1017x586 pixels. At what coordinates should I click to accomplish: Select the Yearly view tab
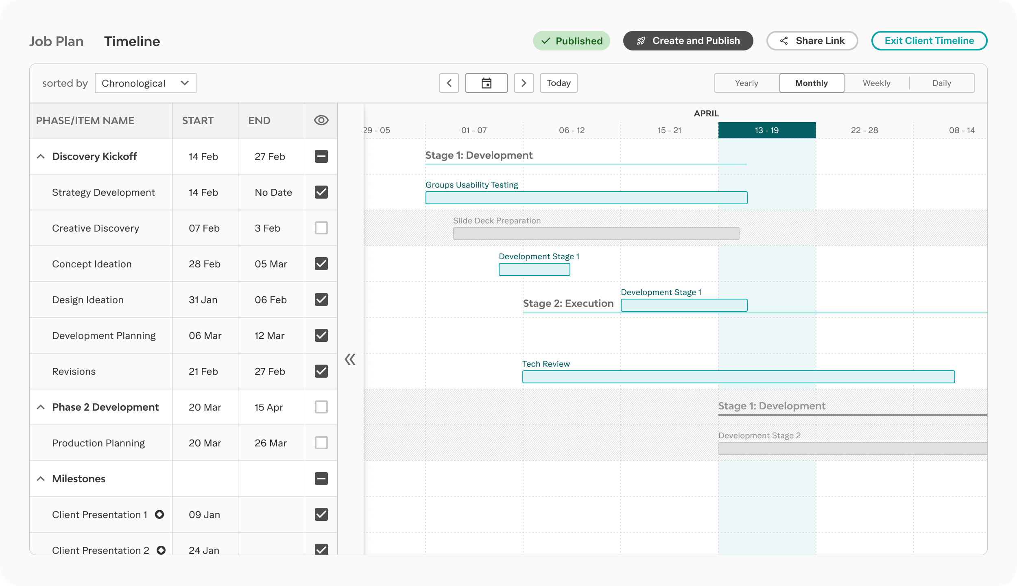pos(746,83)
